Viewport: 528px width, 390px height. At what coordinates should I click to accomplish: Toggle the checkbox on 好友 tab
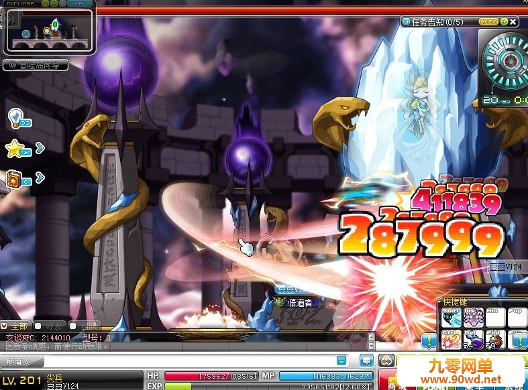(x=38, y=326)
